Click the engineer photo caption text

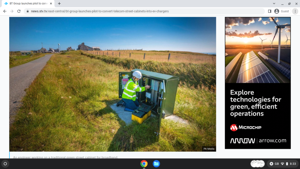(65, 157)
